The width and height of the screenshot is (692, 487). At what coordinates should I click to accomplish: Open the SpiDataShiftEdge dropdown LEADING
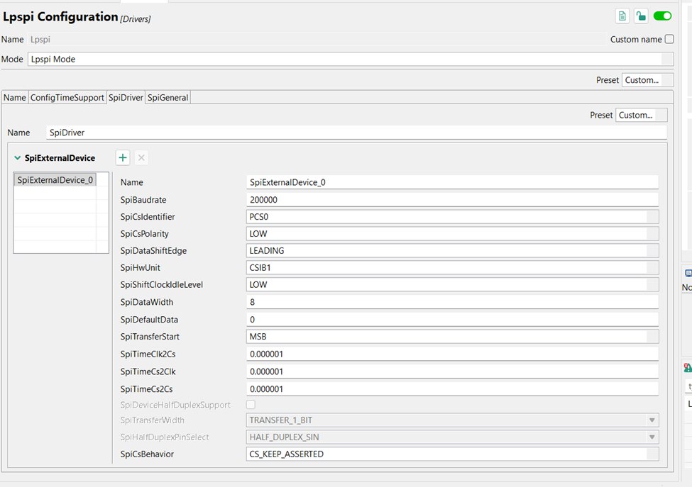pyautogui.click(x=452, y=251)
